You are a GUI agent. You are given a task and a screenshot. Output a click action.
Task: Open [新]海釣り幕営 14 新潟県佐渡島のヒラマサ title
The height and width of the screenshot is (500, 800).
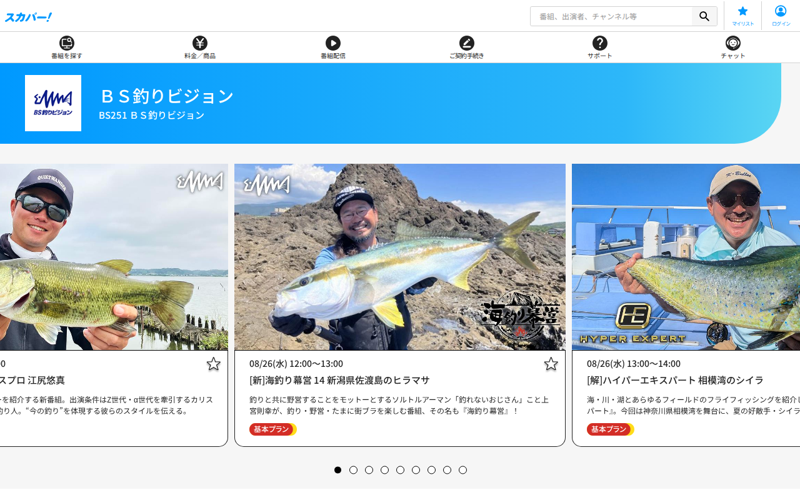point(339,380)
